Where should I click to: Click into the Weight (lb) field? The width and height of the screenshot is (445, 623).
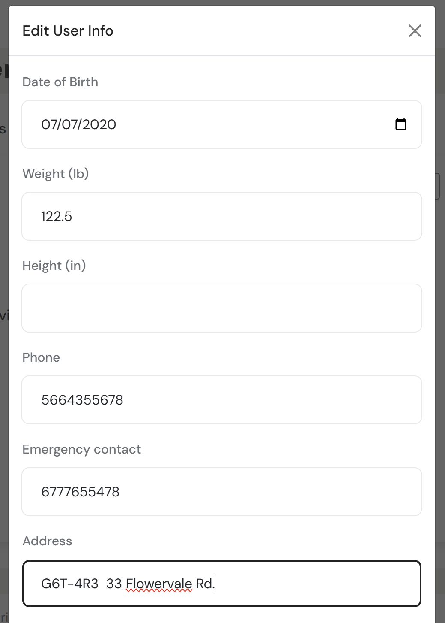pyautogui.click(x=221, y=216)
